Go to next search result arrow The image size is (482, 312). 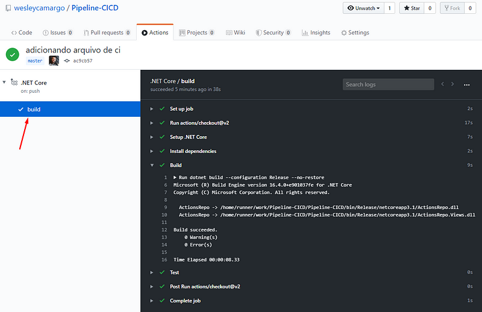[x=452, y=85]
